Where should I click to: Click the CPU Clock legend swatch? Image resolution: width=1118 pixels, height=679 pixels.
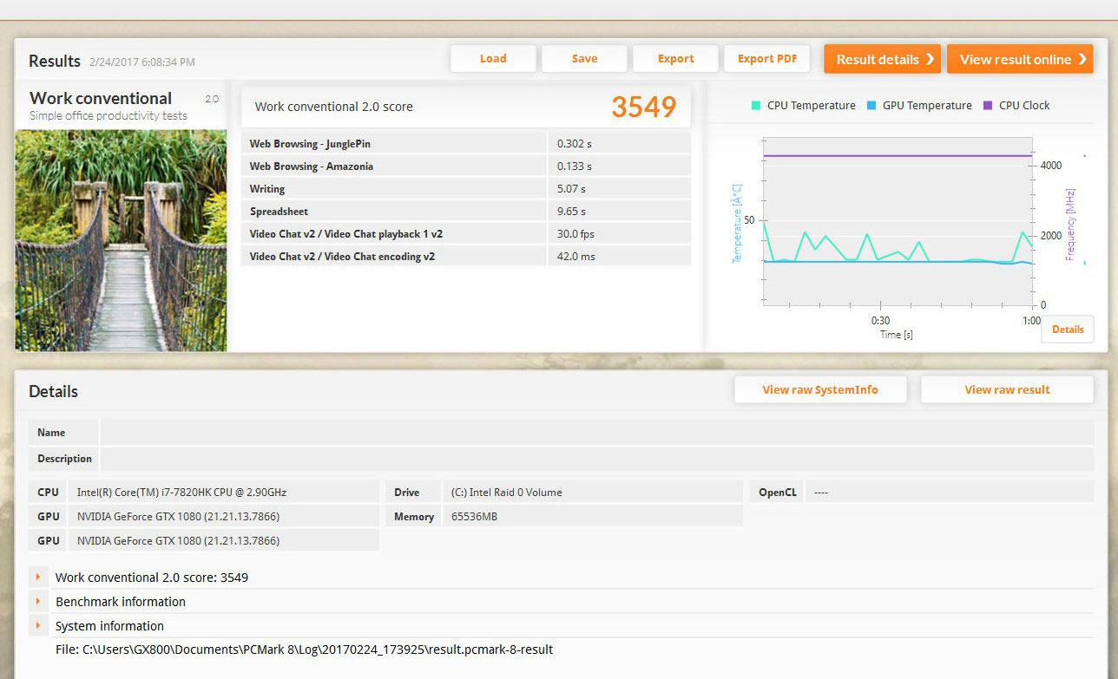tap(987, 106)
